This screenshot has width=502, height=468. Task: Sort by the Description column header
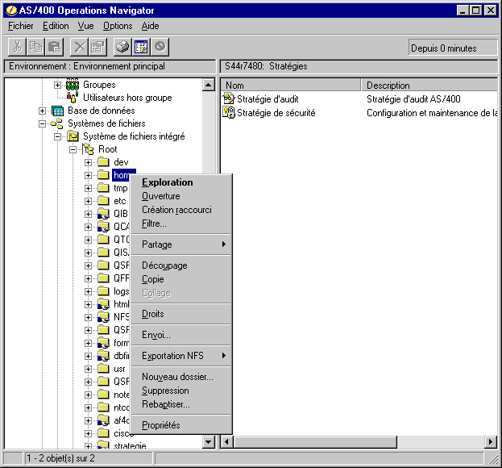coord(429,86)
